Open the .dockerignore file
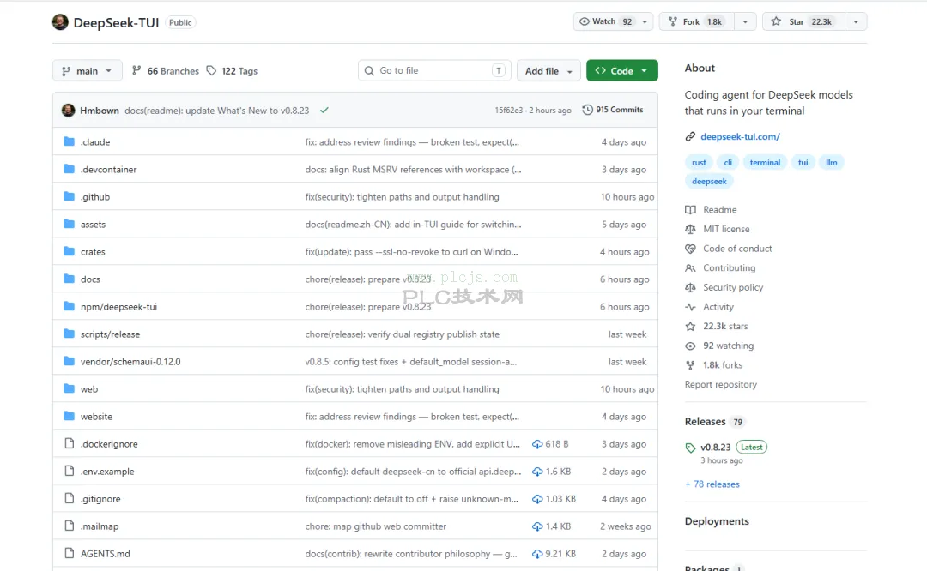Image resolution: width=927 pixels, height=571 pixels. coord(109,444)
